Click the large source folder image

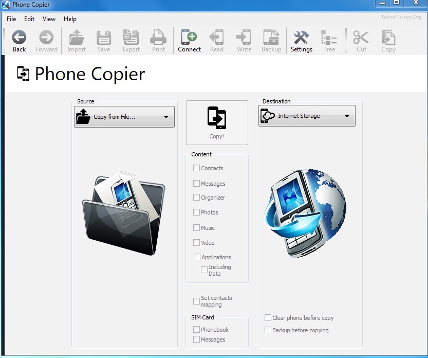(124, 214)
